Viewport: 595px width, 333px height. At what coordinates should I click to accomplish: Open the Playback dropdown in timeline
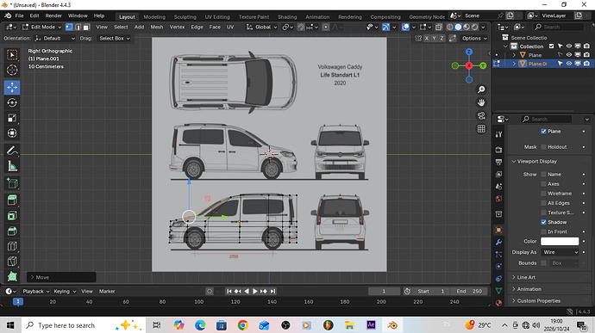click(35, 292)
